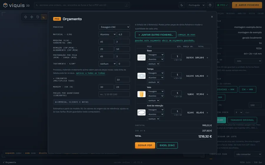265x165 pixels.
Task: Switch to the Vista tab
Action: point(252,14)
